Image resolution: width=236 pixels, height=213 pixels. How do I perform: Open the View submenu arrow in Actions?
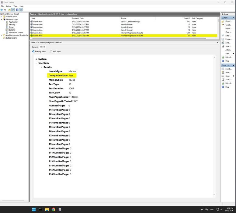[234, 54]
